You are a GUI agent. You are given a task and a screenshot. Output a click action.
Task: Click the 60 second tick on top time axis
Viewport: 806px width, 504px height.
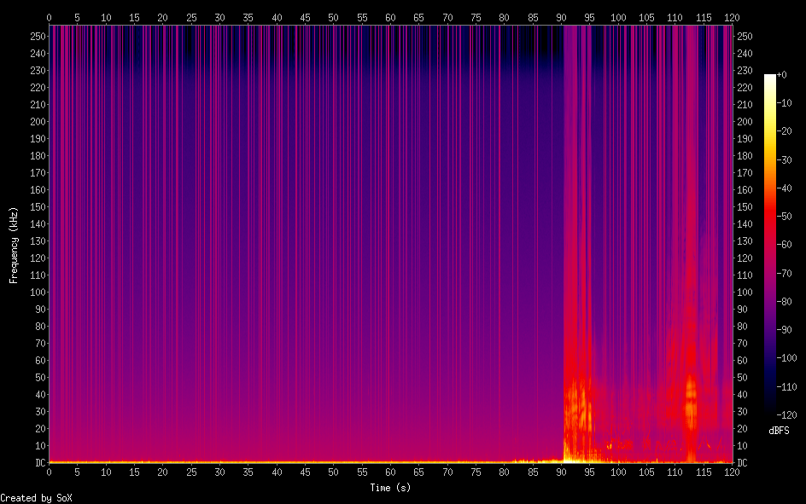(390, 16)
